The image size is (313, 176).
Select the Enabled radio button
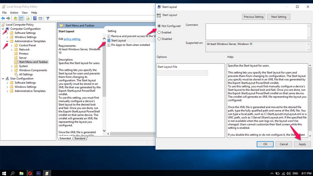tap(159, 32)
